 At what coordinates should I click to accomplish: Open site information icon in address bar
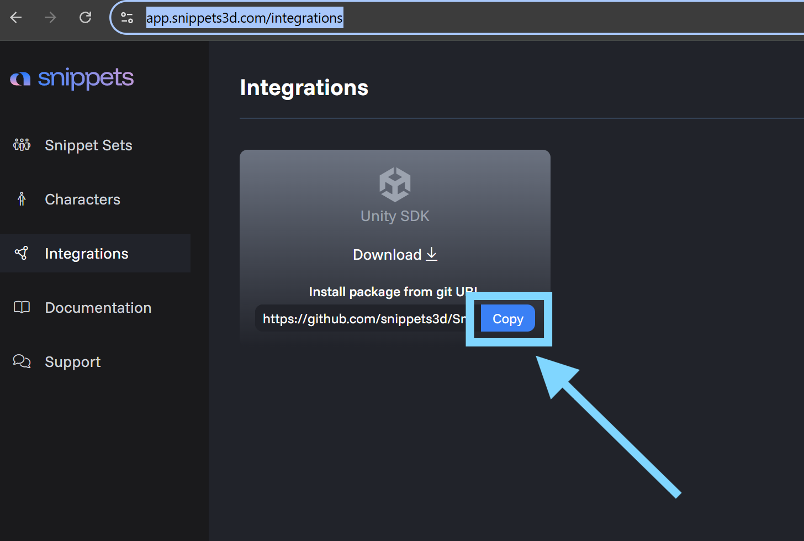point(127,18)
